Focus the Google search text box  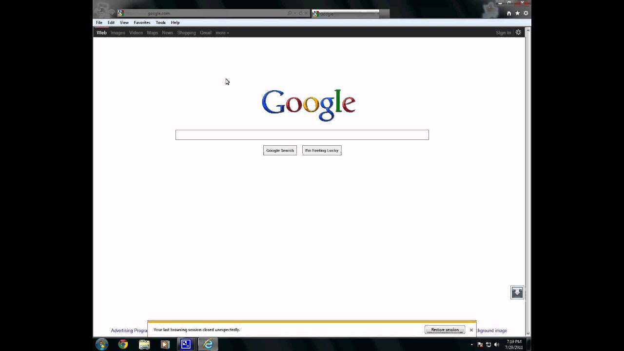click(302, 135)
